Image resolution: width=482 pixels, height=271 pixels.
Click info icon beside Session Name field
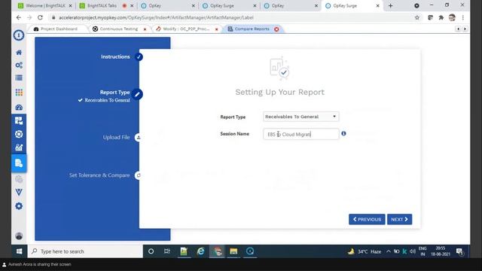coord(343,134)
